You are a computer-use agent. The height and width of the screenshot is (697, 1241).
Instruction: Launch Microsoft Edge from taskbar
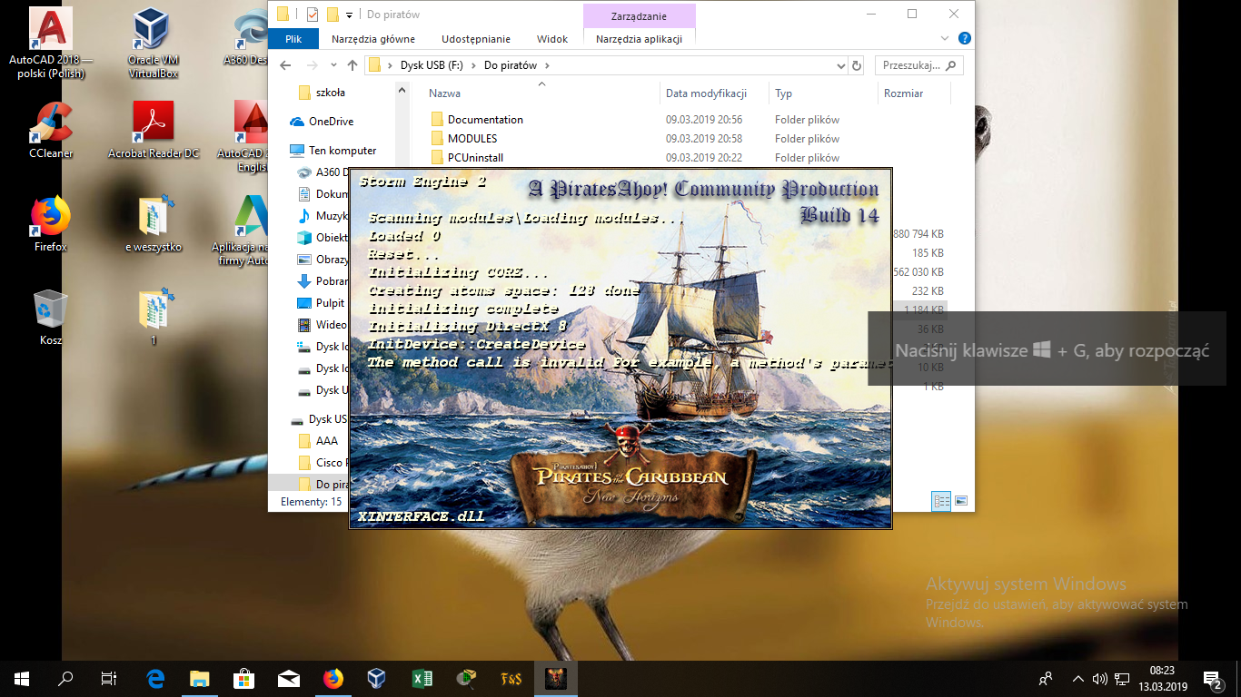(155, 678)
